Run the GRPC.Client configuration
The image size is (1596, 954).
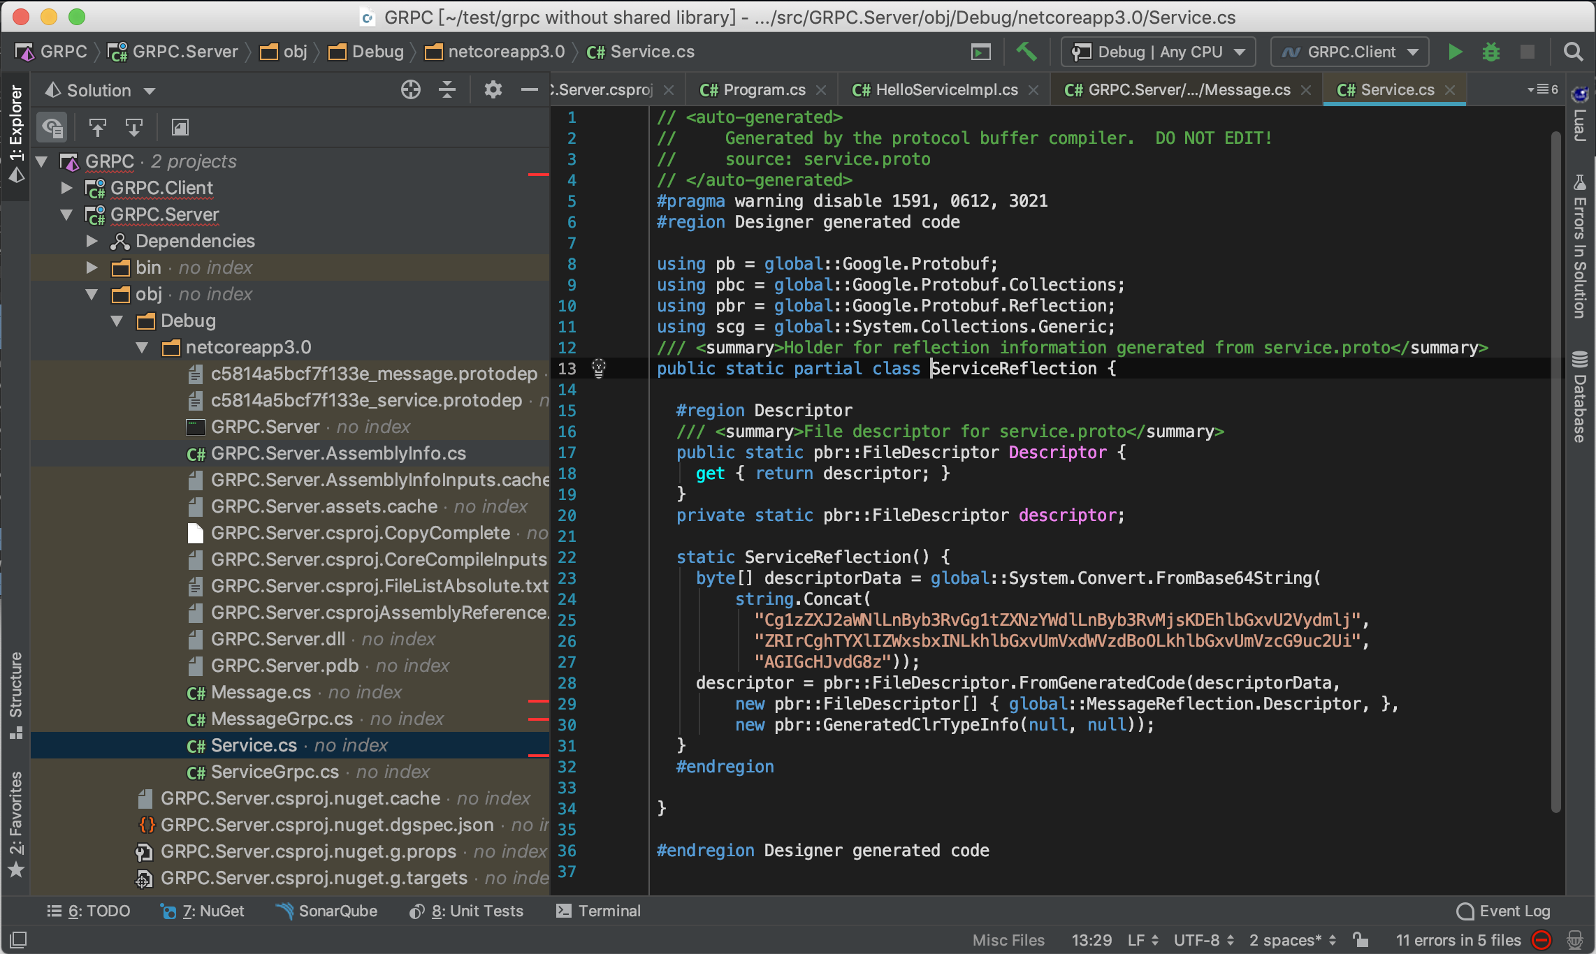click(1456, 52)
